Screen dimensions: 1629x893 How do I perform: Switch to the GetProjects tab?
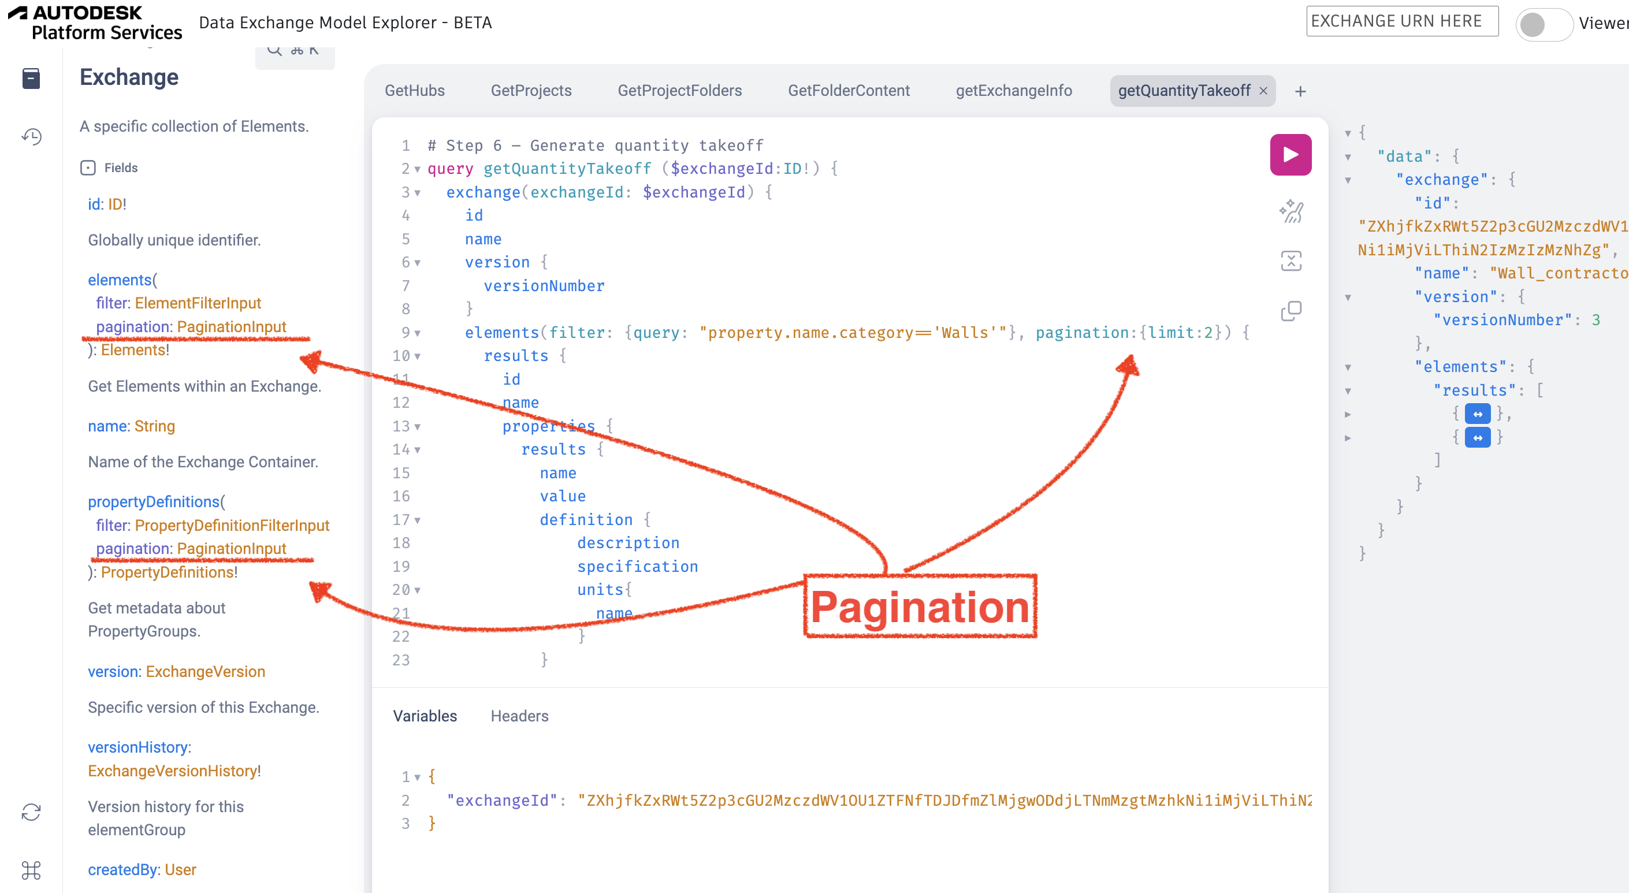[x=531, y=91]
